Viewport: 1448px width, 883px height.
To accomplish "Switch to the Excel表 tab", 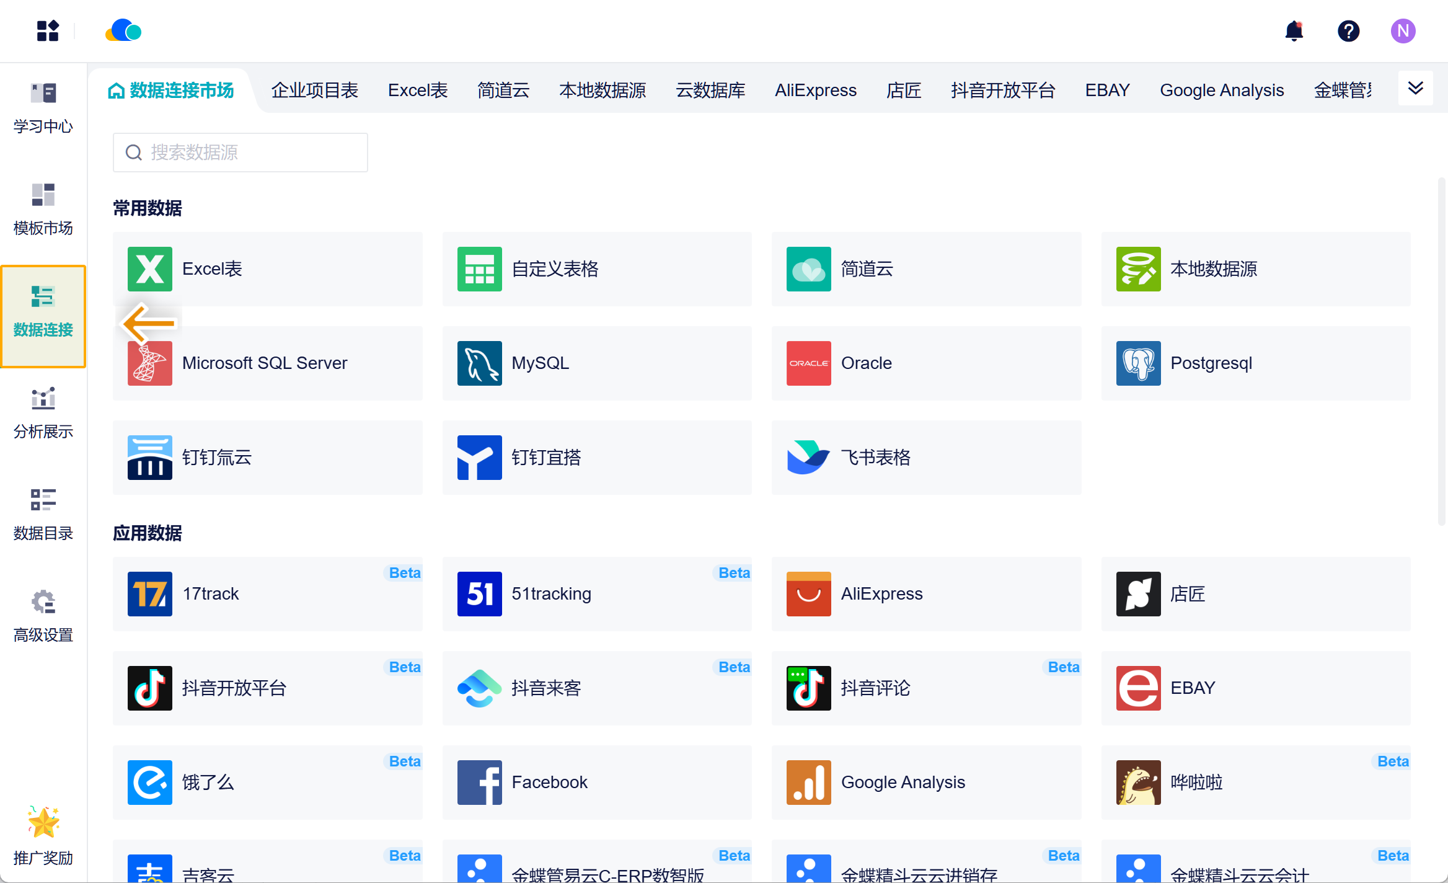I will point(418,91).
